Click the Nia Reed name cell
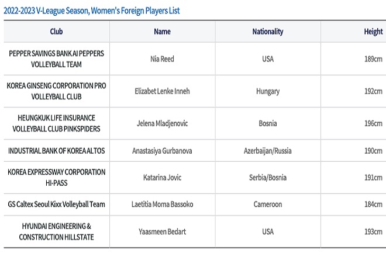The height and width of the screenshot is (257, 386). coord(162,59)
